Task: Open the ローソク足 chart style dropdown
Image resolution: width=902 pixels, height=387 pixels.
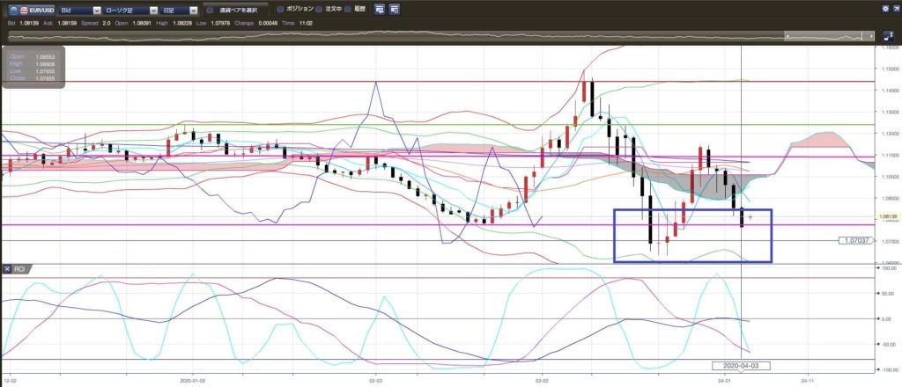Action: 131,10
